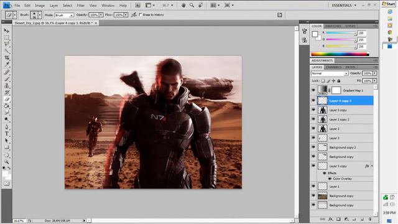Click the Gradient Map 1 mask thumbnail

(x=336, y=90)
